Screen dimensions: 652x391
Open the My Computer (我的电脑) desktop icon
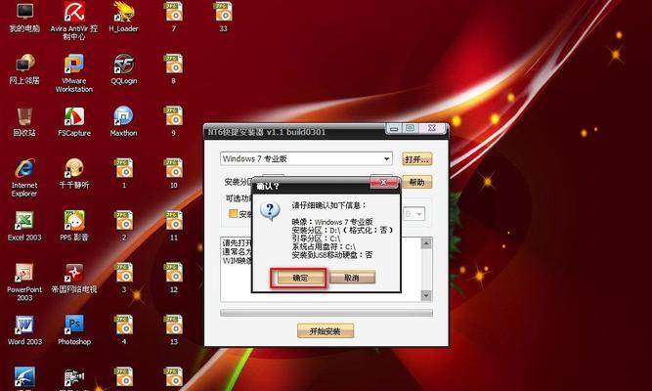pos(24,17)
